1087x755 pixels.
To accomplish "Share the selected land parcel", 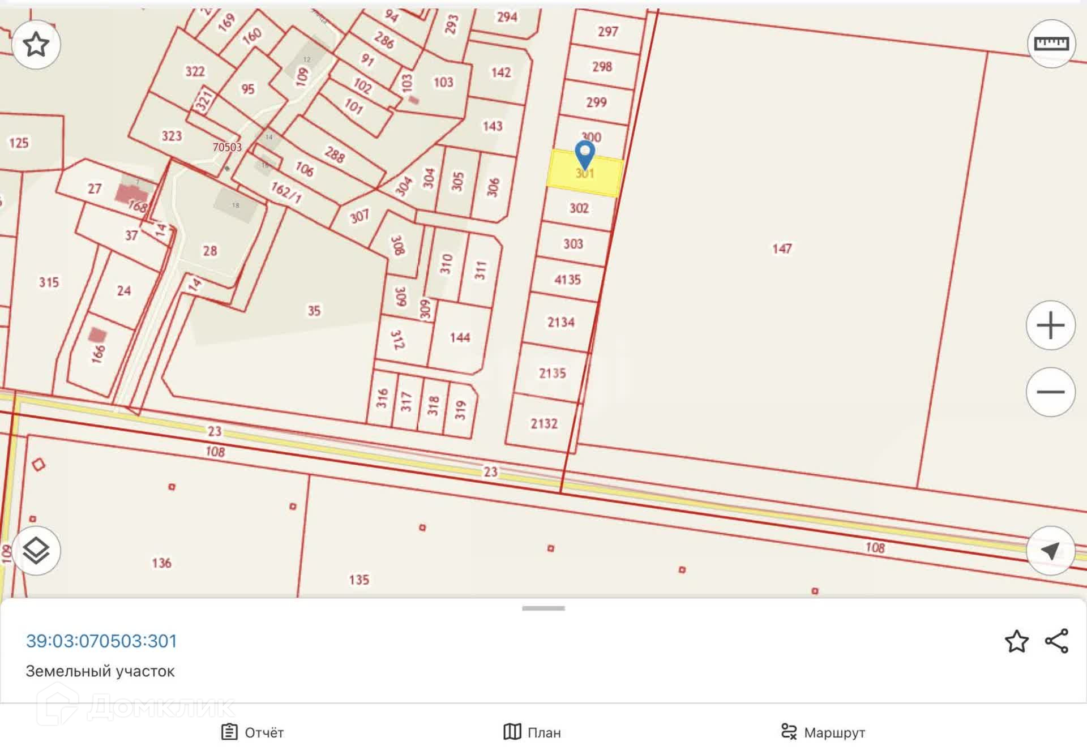I will pyautogui.click(x=1056, y=641).
